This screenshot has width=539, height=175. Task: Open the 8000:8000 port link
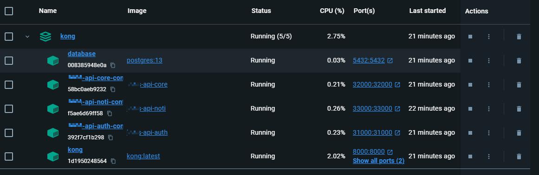[369, 152]
